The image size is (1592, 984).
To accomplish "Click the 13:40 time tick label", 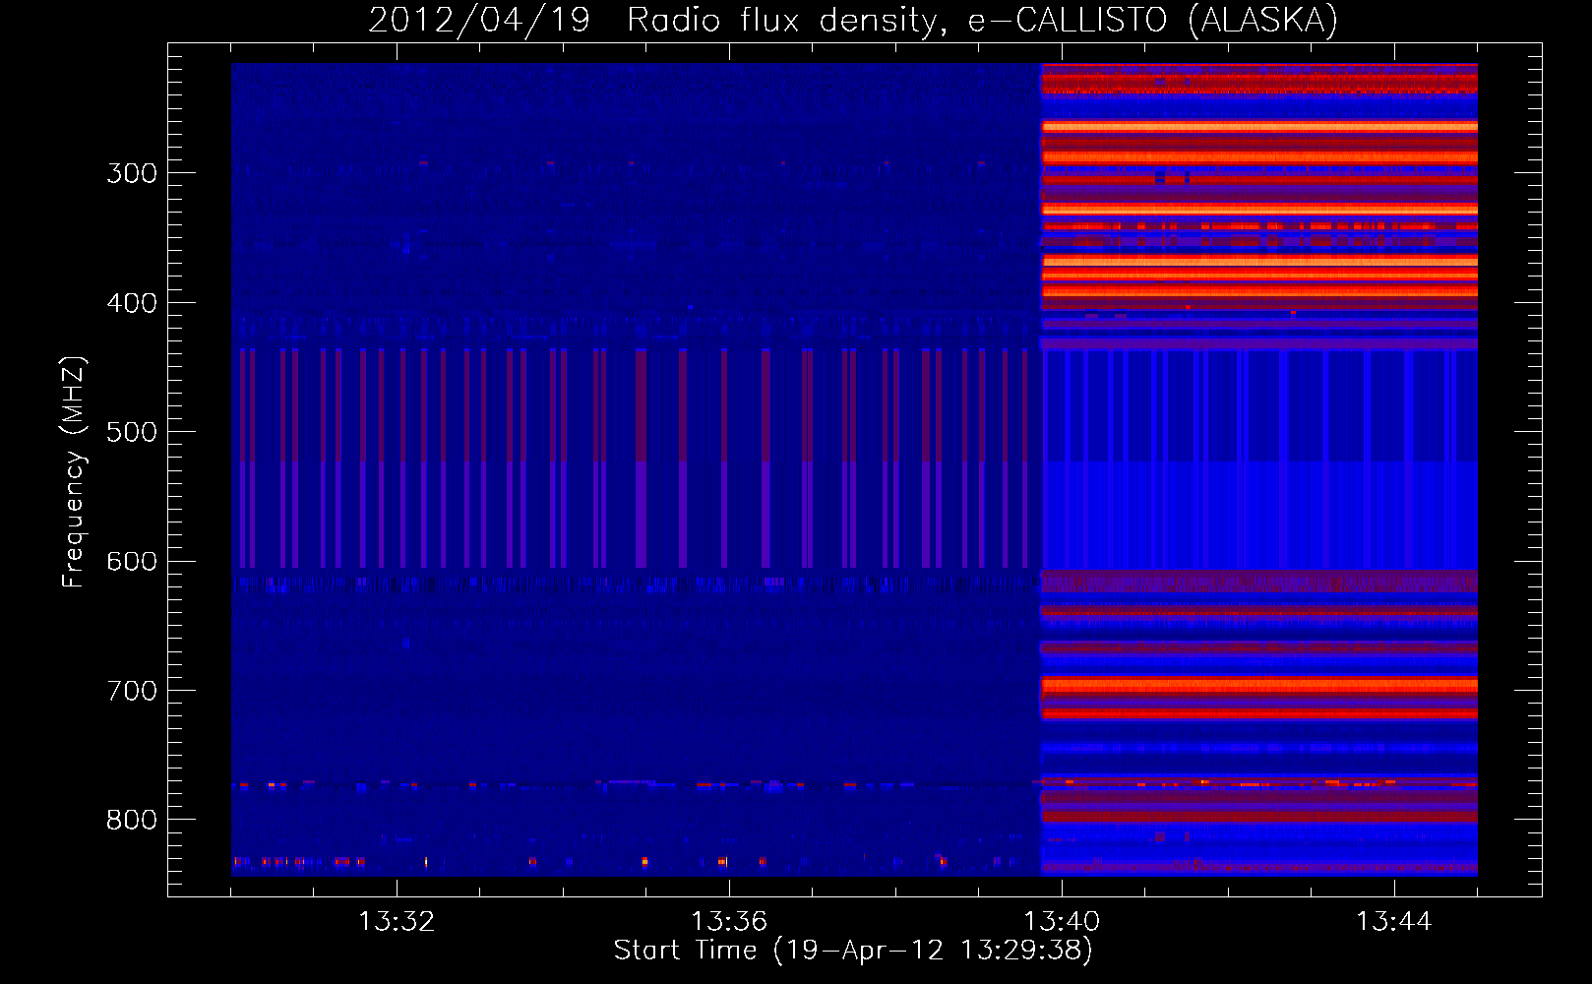I will coord(1062,922).
